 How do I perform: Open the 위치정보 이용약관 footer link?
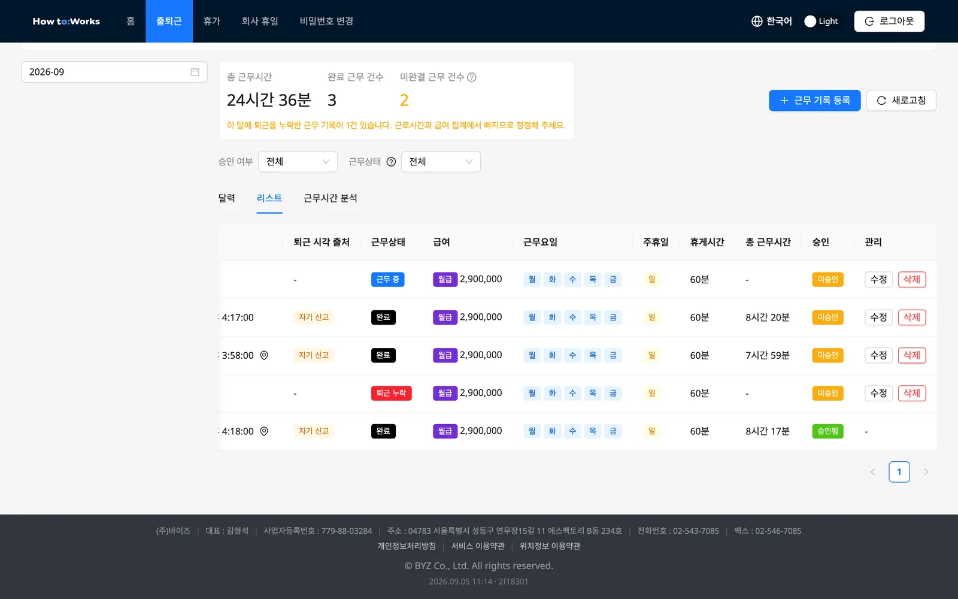point(550,546)
